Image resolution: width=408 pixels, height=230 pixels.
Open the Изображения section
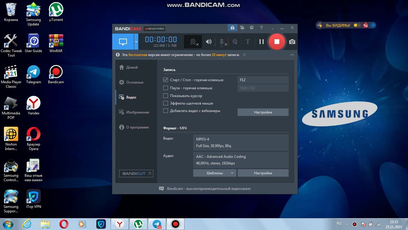pyautogui.click(x=137, y=112)
